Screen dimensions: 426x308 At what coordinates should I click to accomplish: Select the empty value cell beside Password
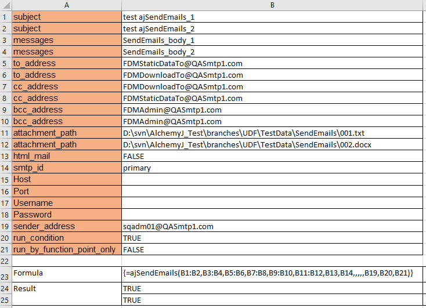273,215
